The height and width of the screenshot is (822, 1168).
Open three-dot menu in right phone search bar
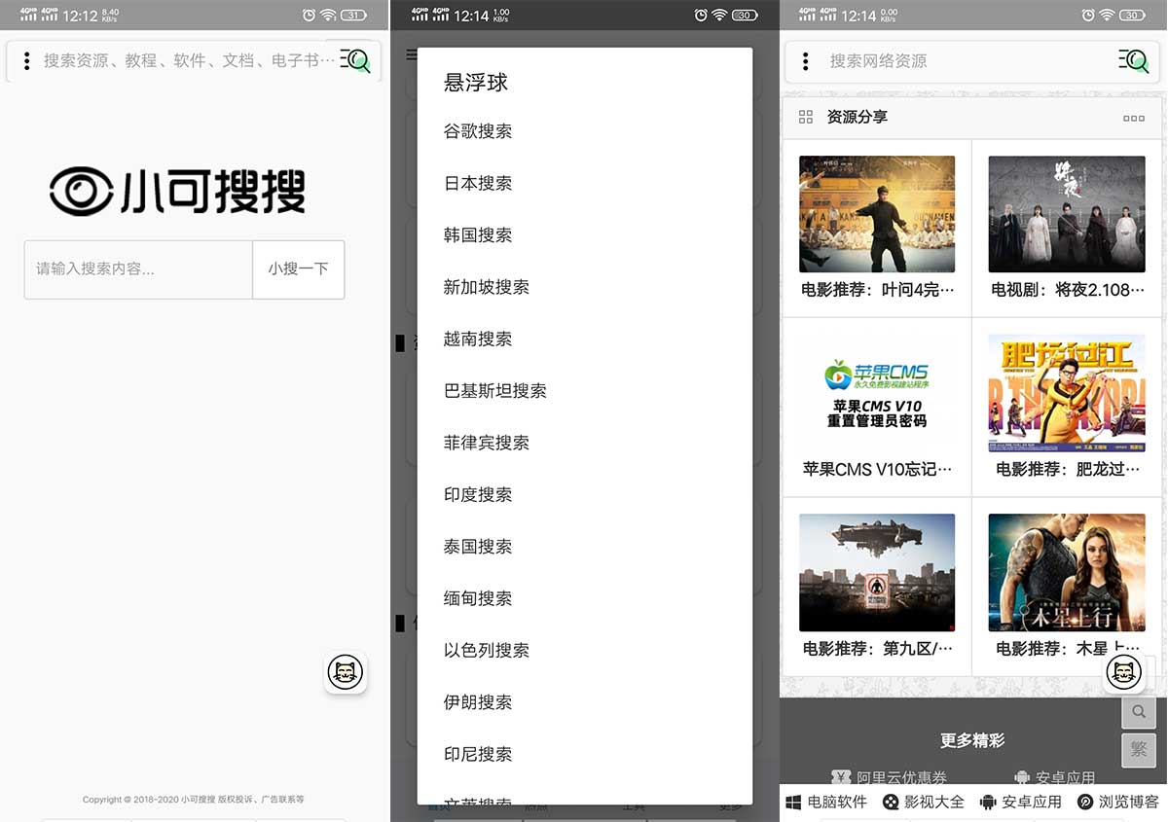click(x=805, y=61)
